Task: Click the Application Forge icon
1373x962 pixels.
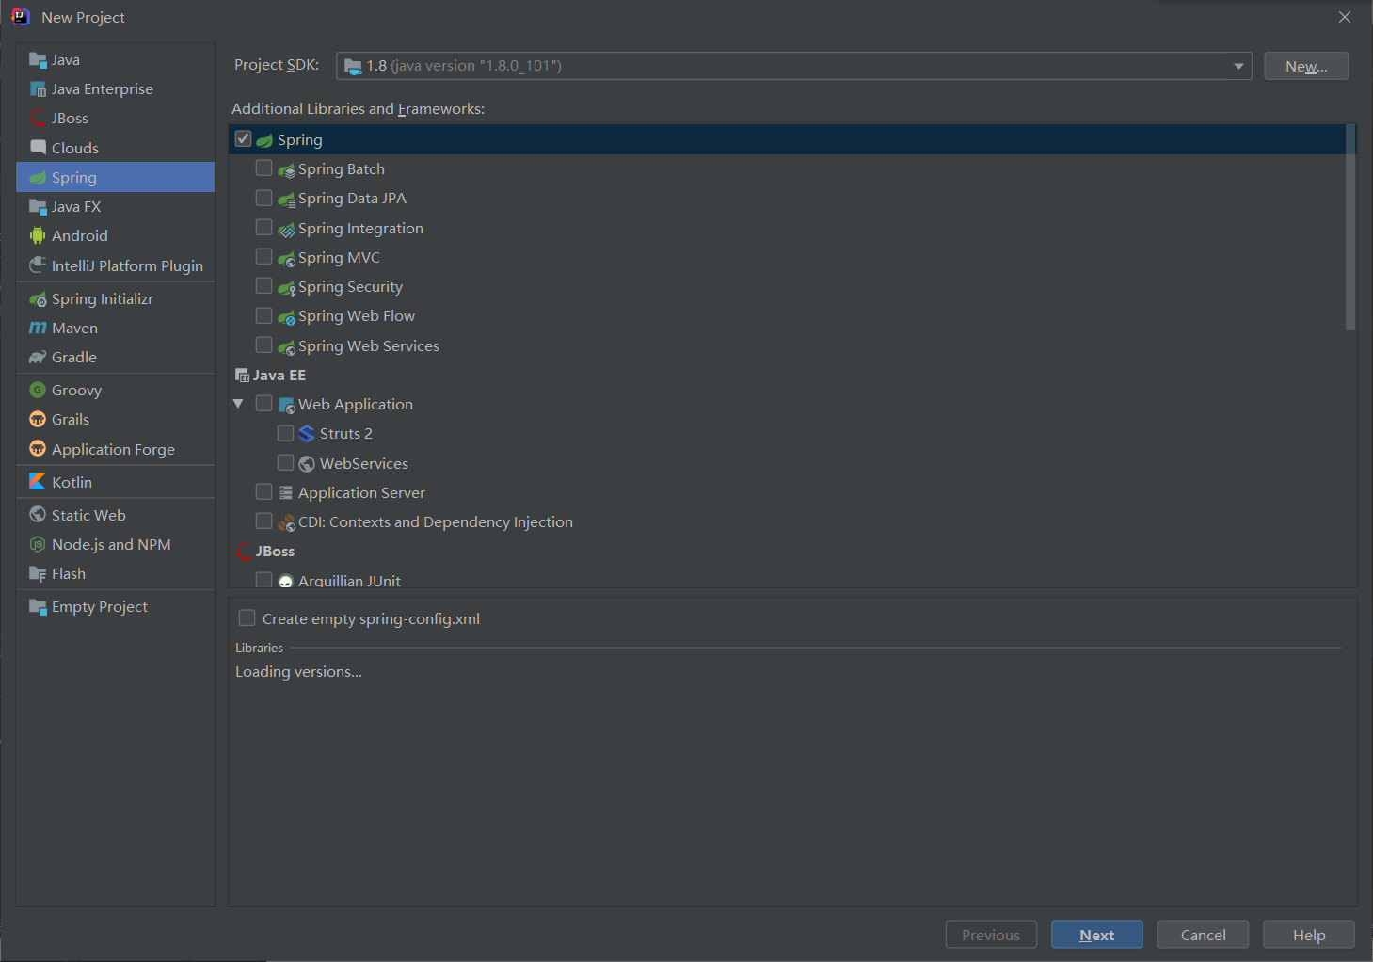Action: pos(38,449)
